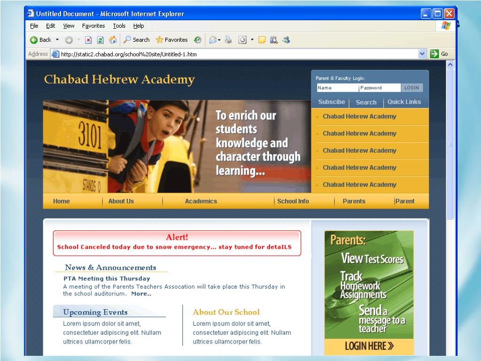Expand the Edit toolbar dropdown arrow

coord(252,39)
